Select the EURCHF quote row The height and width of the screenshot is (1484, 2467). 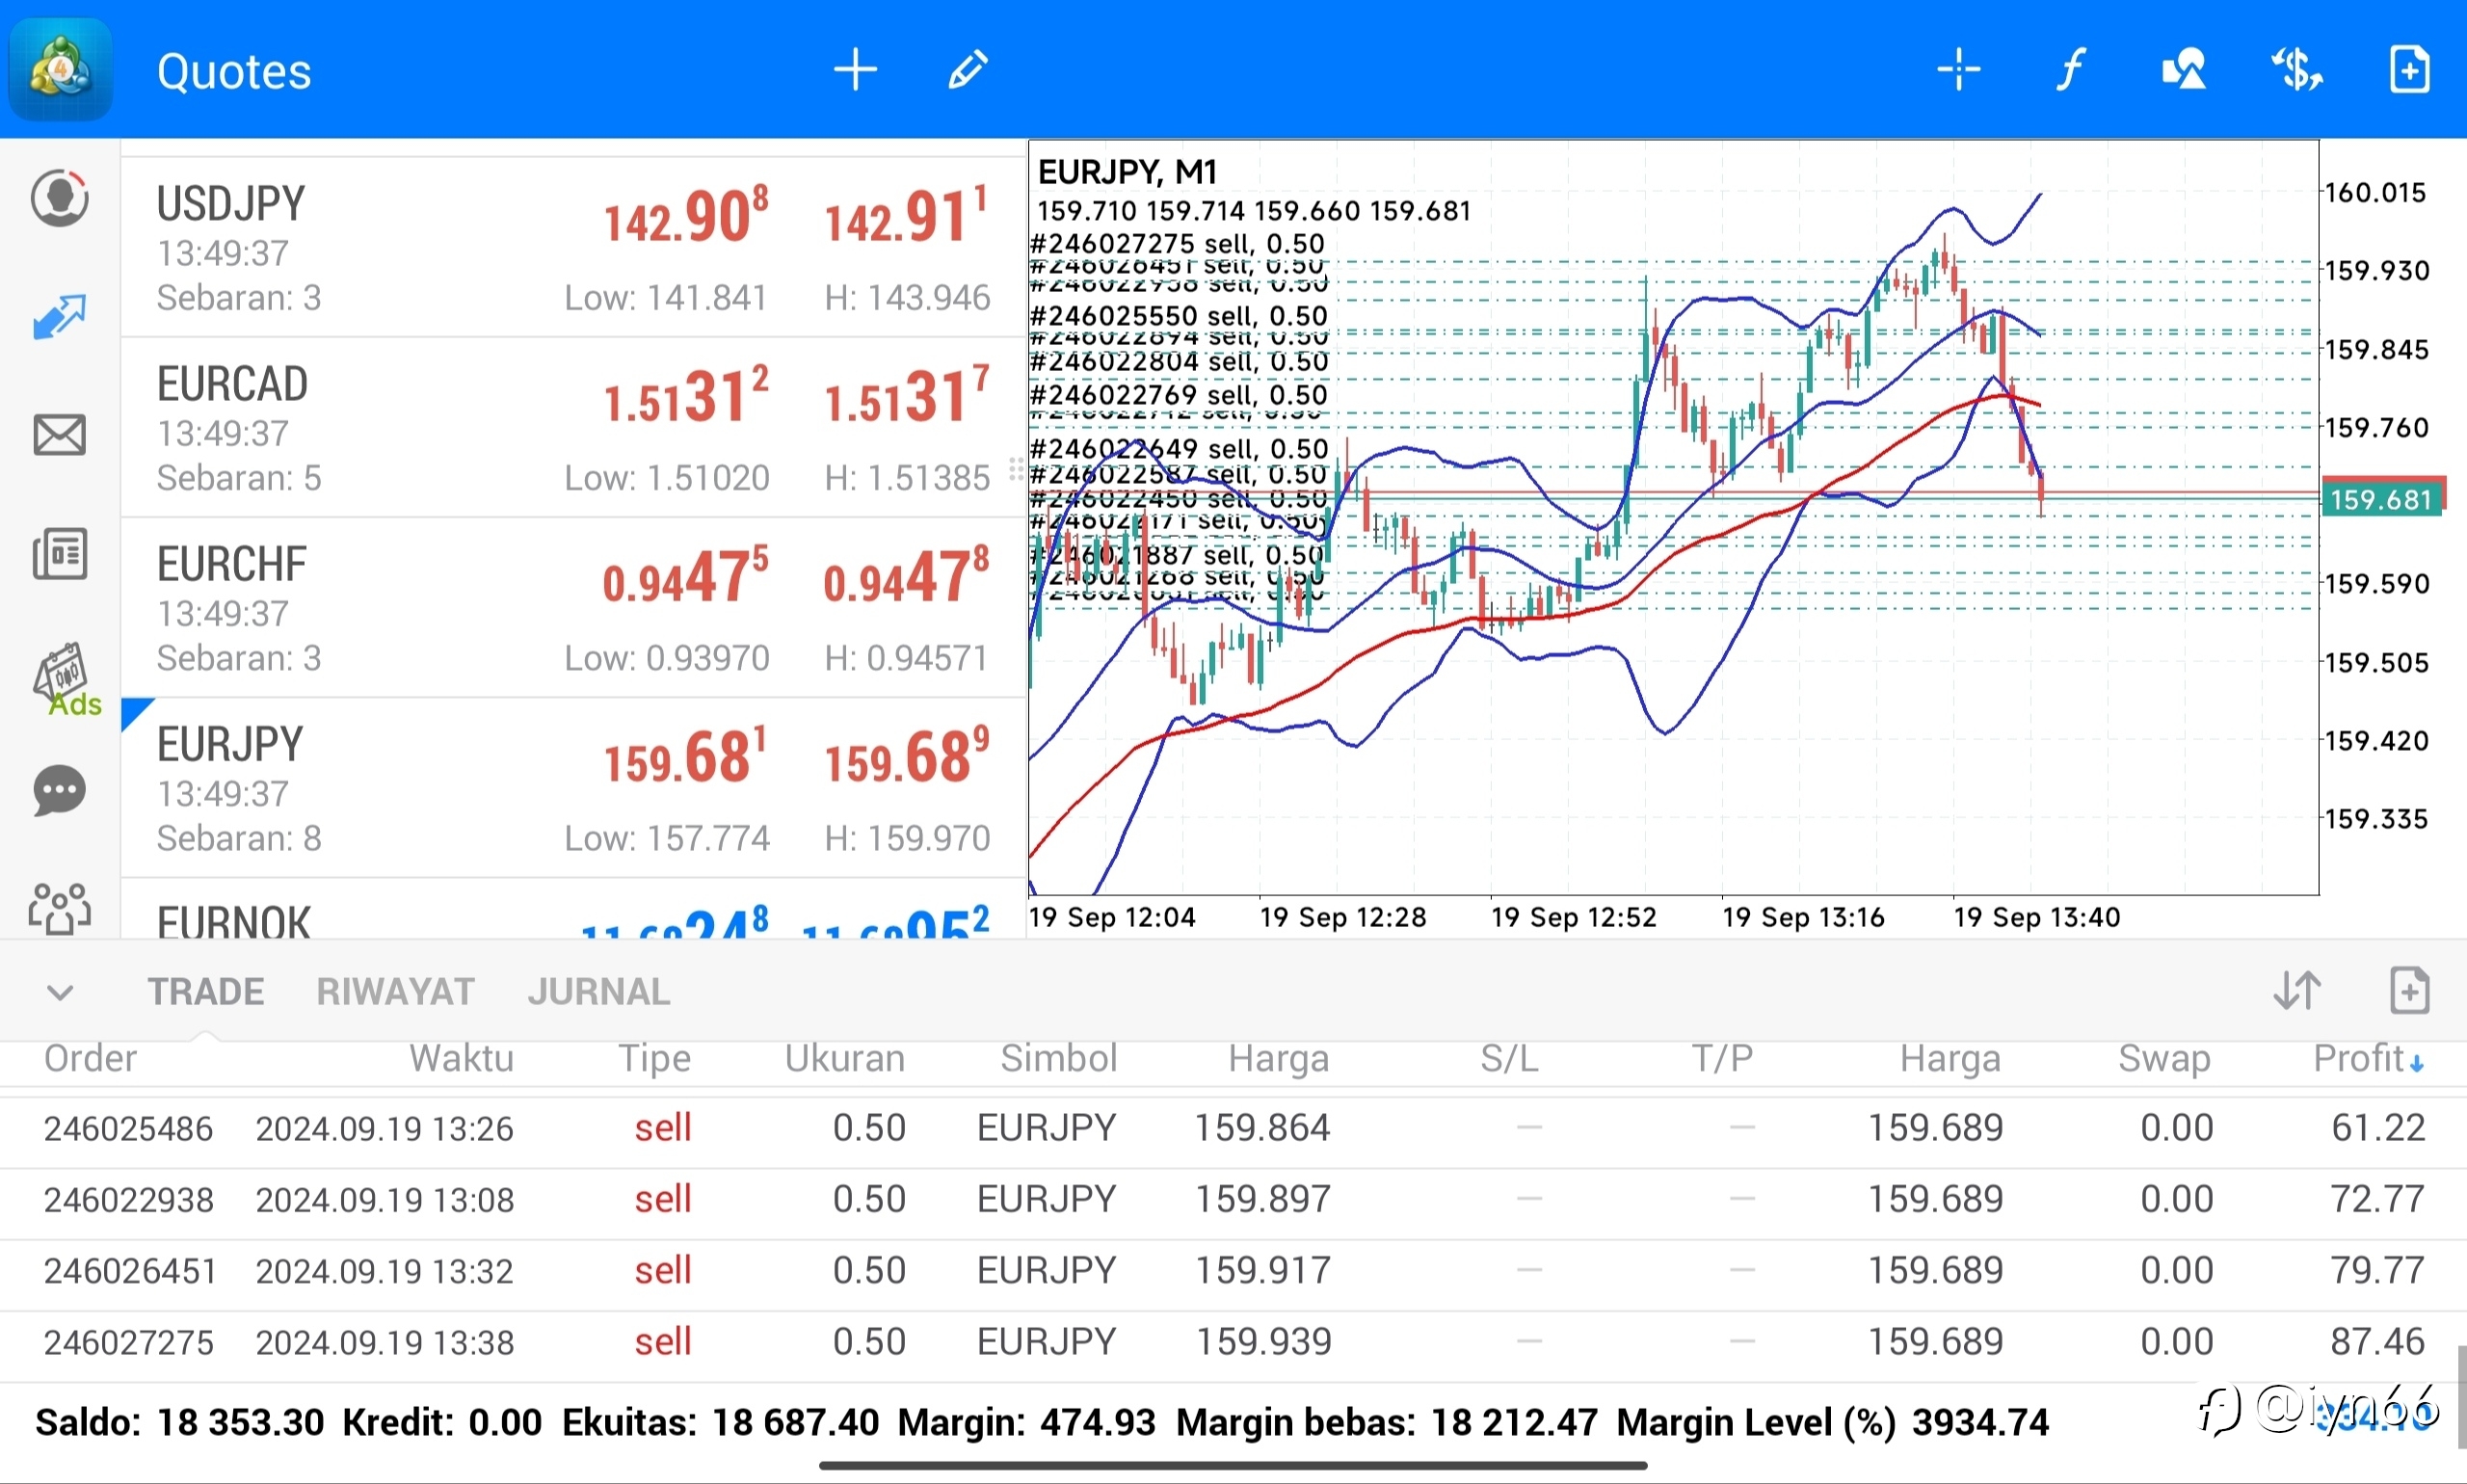pyautogui.click(x=573, y=607)
